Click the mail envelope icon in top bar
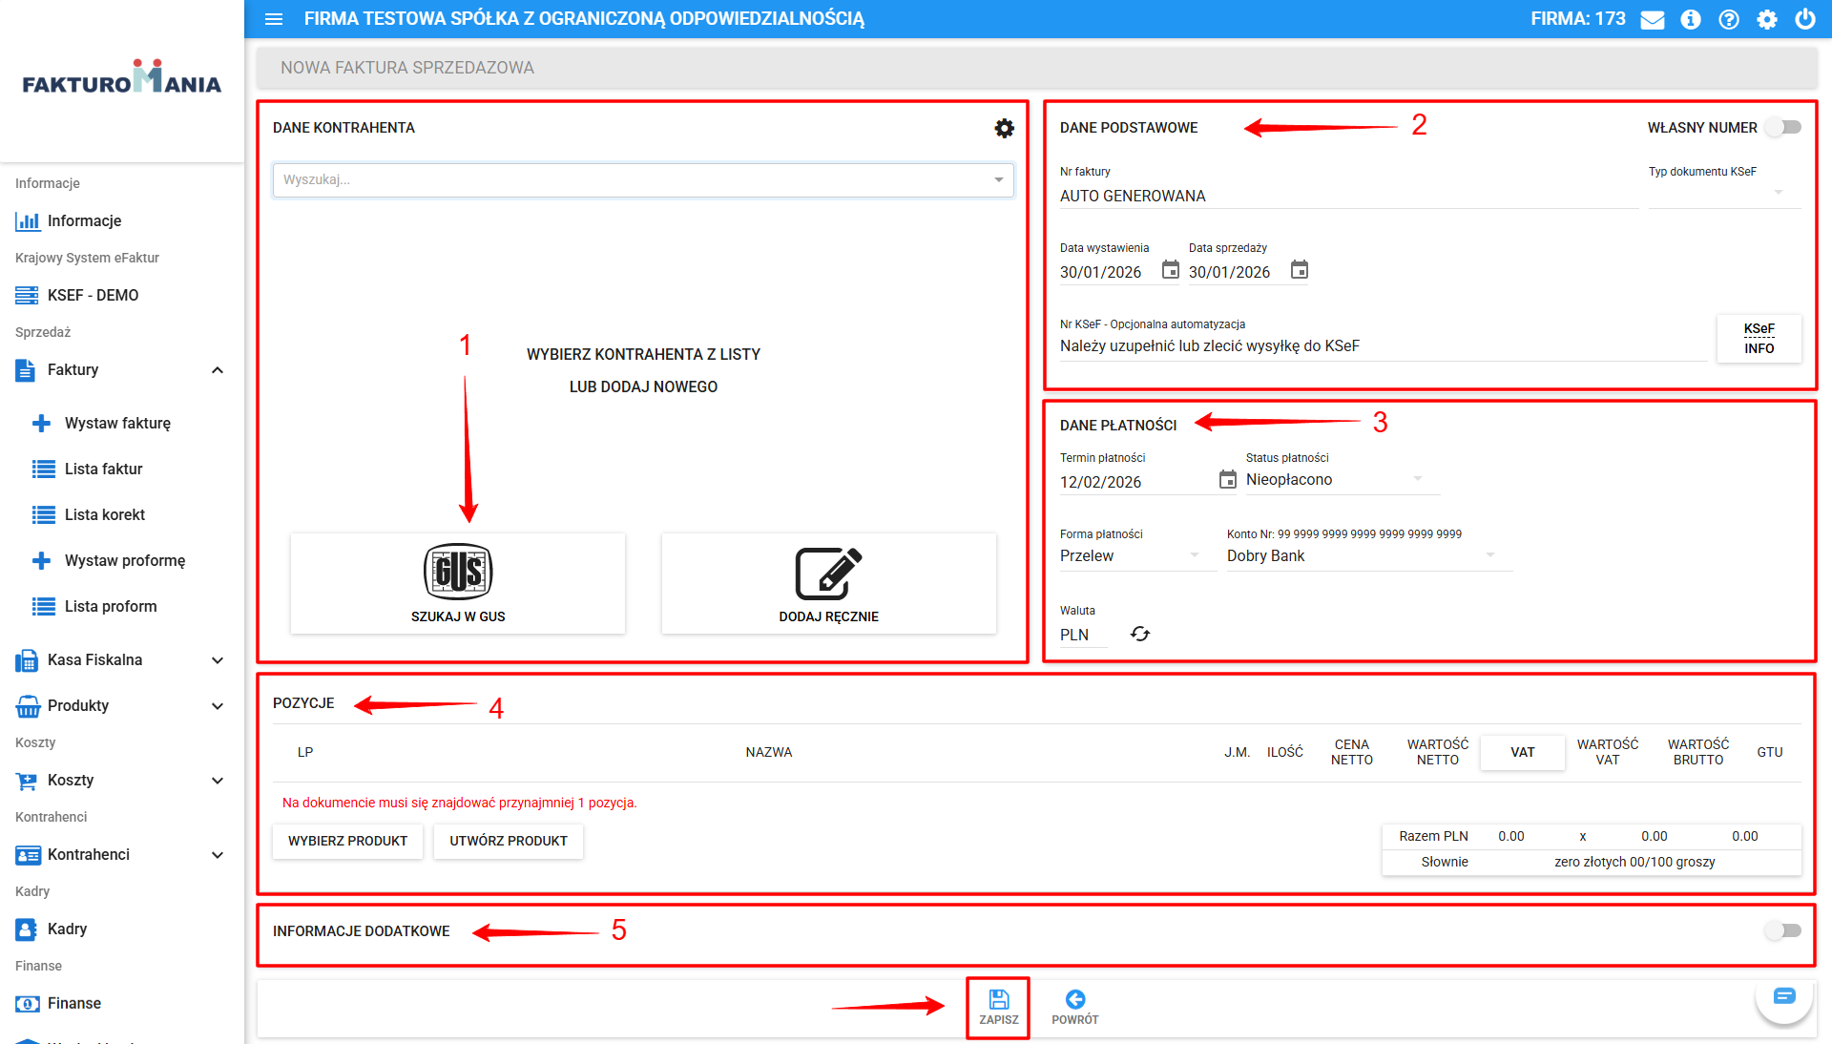 [1653, 19]
